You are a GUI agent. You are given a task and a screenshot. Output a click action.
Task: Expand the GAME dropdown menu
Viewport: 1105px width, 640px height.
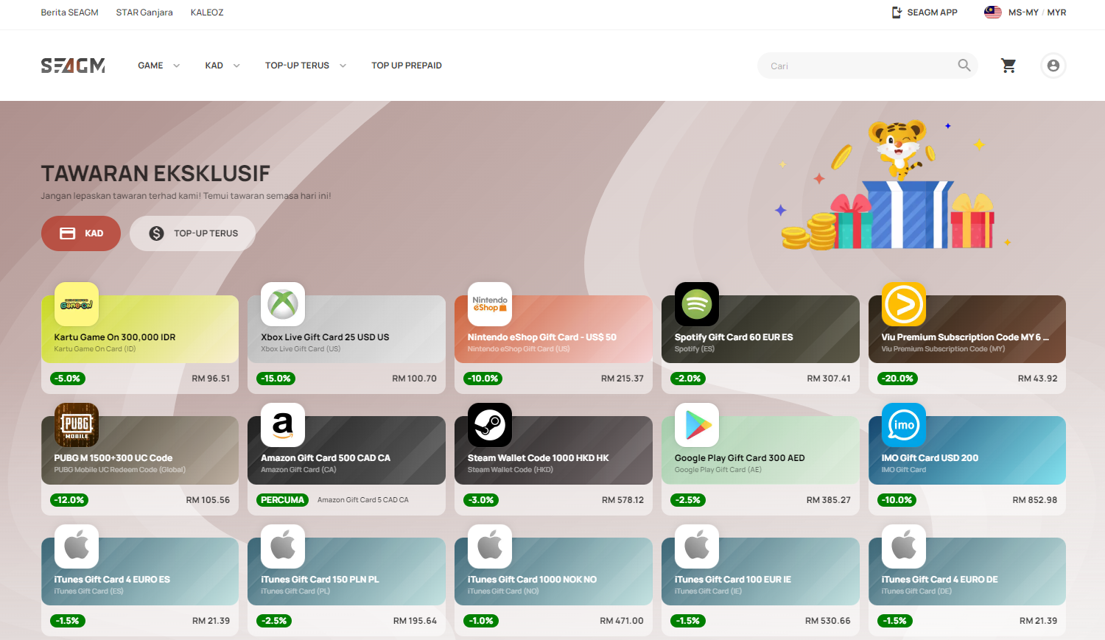pos(159,66)
